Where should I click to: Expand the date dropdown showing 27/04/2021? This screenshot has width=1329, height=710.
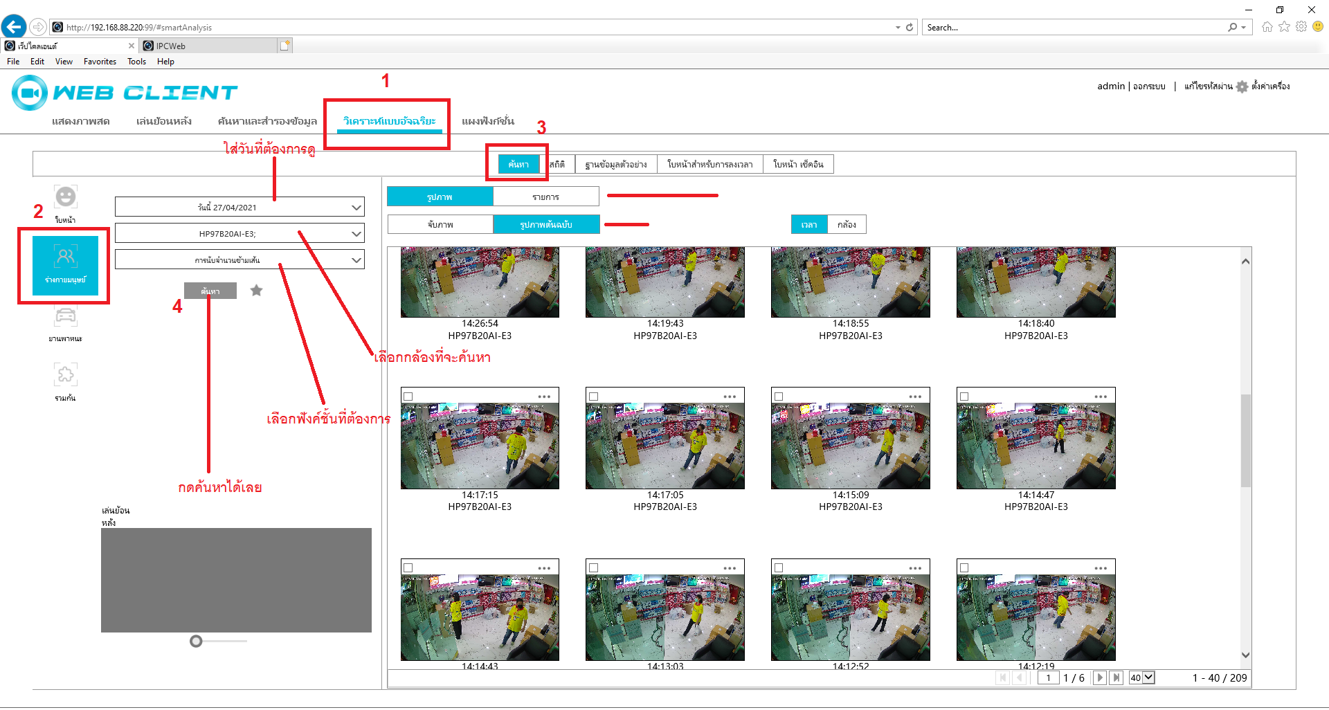(356, 208)
